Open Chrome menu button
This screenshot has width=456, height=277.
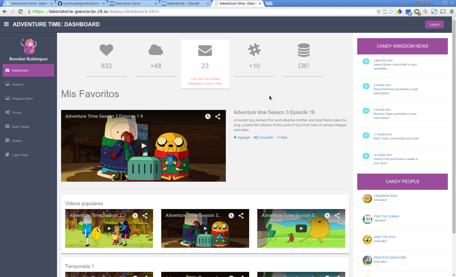tap(452, 11)
